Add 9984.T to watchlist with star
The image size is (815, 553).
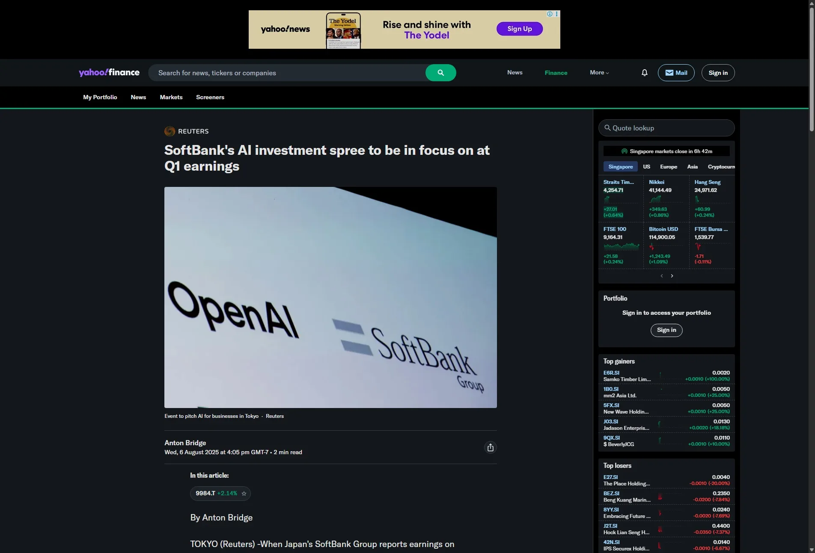[x=244, y=494]
